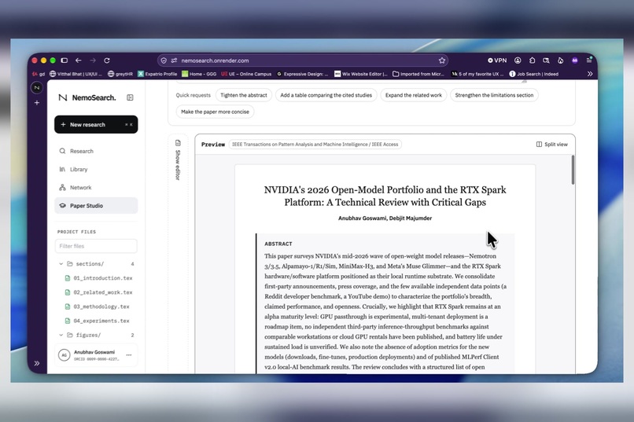Click the Filter files input field
Viewport: 634px width, 422px height.
(x=96, y=246)
